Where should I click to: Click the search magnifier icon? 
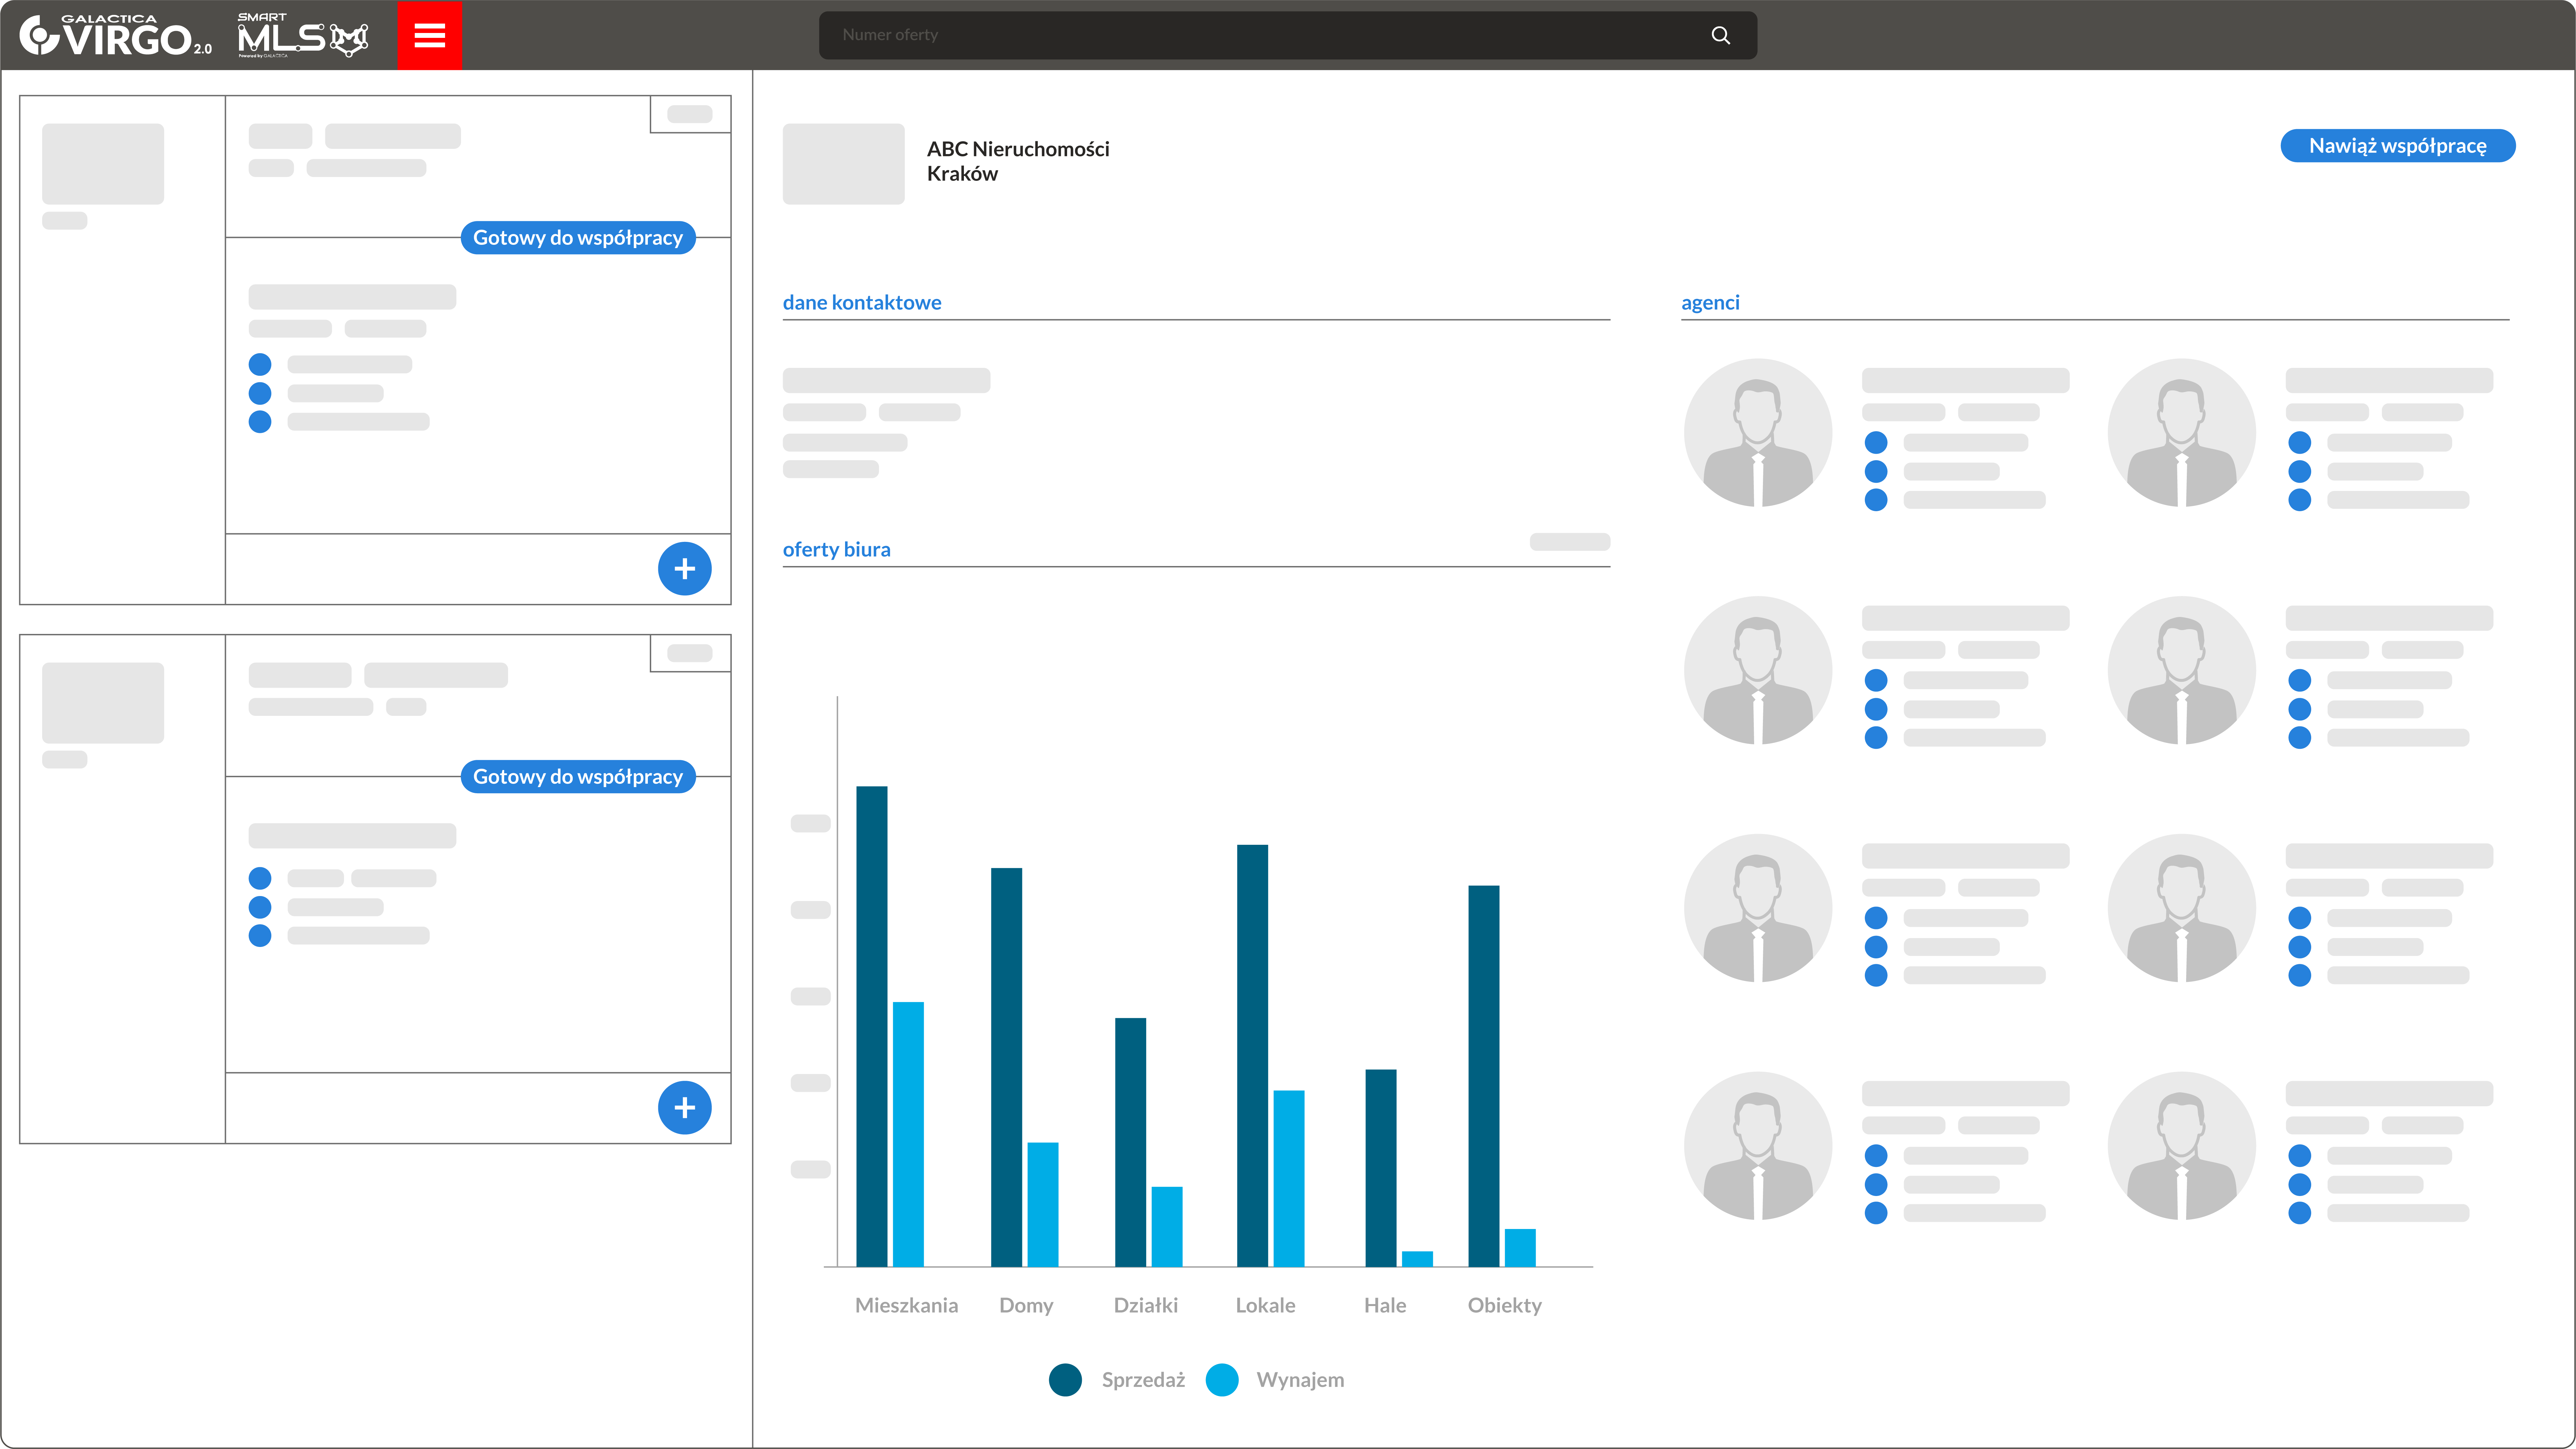1720,35
